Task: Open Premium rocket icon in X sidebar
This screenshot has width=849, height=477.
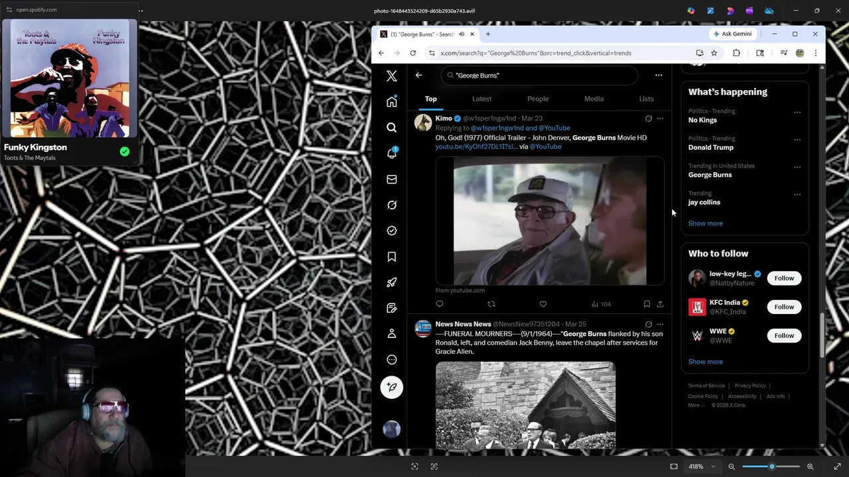Action: (391, 282)
